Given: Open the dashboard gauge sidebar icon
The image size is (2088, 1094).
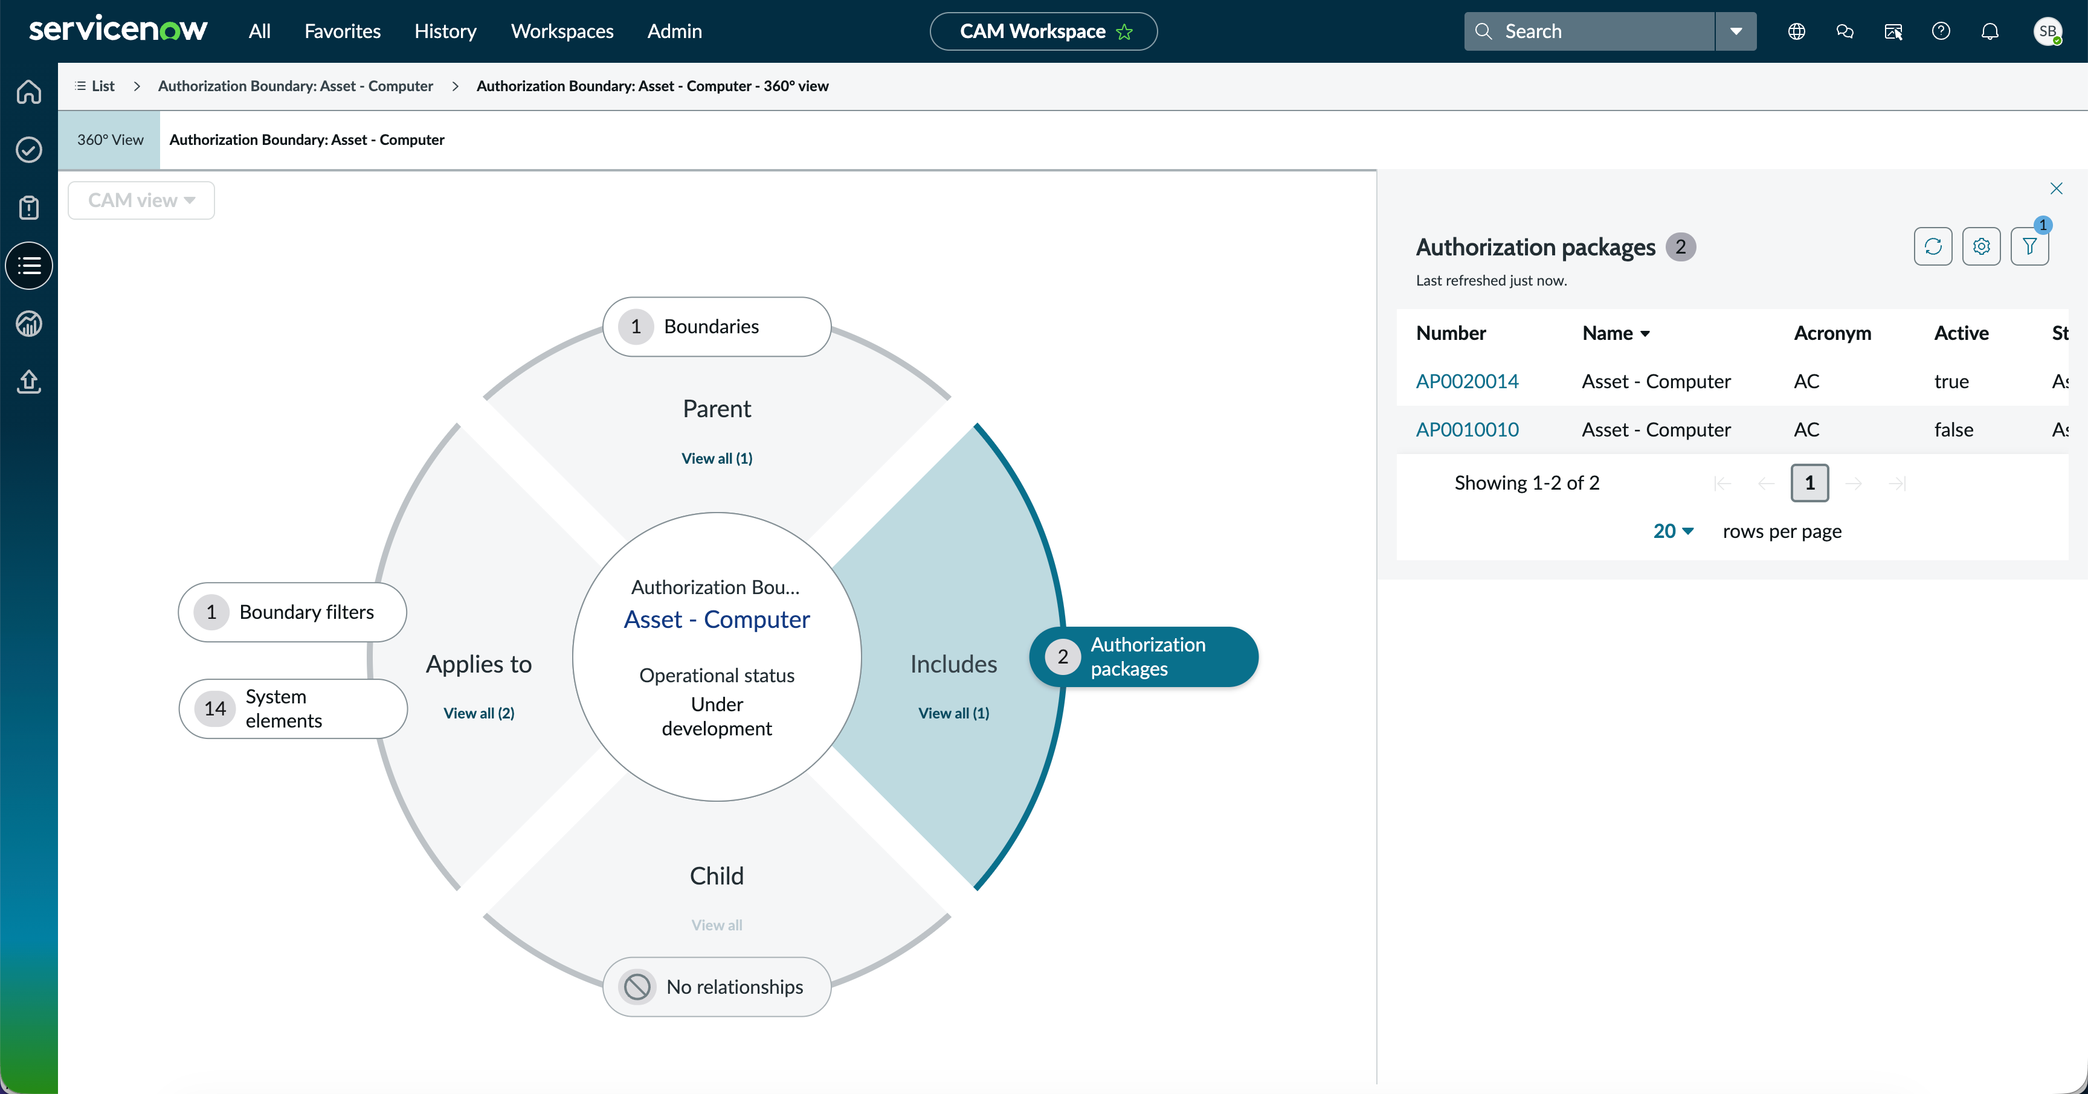Looking at the screenshot, I should pyautogui.click(x=29, y=324).
